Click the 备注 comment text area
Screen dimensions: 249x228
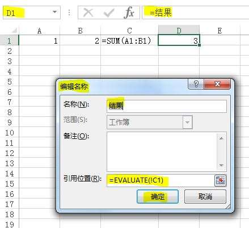(x=162, y=151)
